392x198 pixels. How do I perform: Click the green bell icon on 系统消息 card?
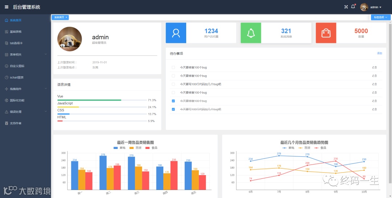251,33
